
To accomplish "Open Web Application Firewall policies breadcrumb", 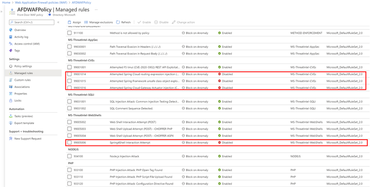I will [x=41, y=3].
